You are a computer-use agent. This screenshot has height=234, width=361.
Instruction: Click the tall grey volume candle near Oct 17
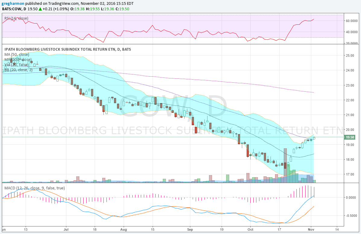(285, 166)
